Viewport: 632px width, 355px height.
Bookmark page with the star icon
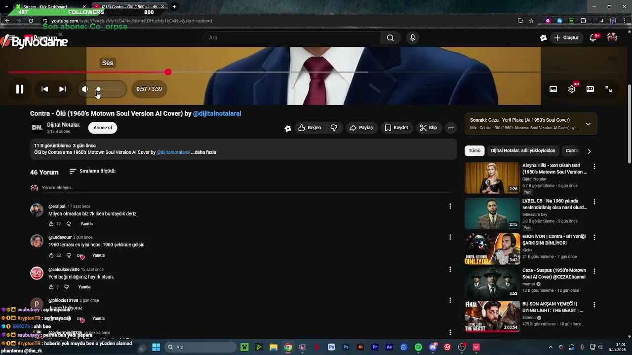(531, 21)
